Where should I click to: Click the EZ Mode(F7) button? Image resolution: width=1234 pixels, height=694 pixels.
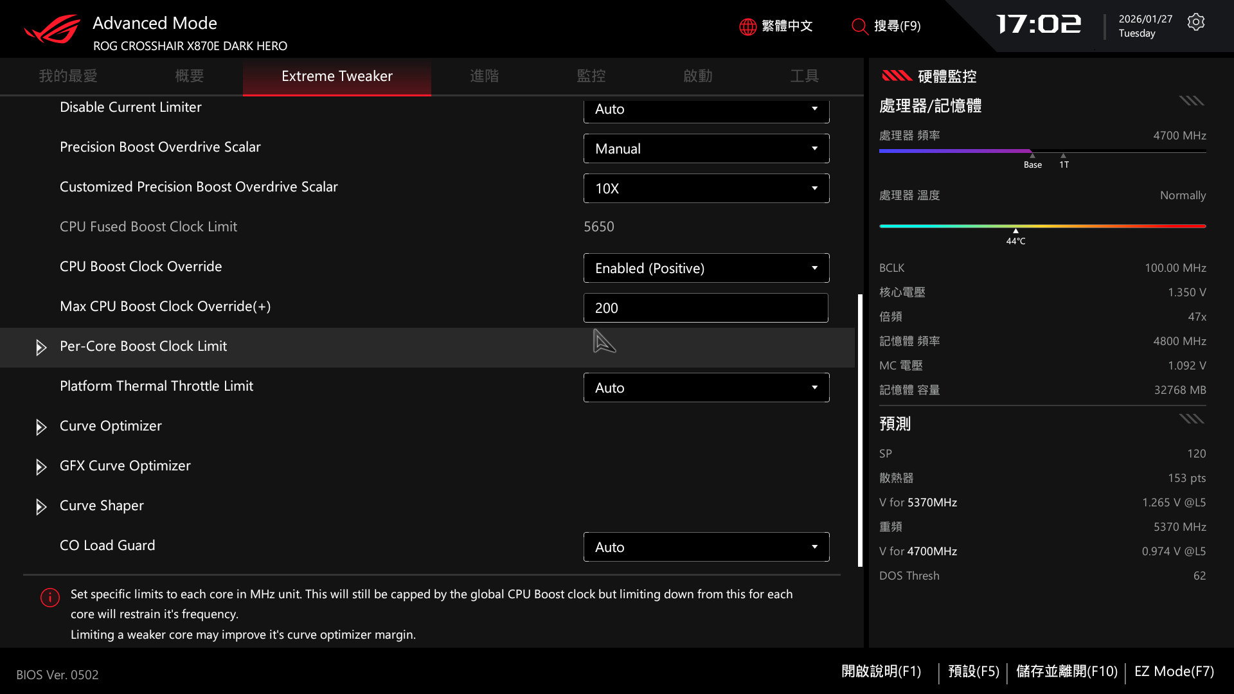coord(1174,672)
